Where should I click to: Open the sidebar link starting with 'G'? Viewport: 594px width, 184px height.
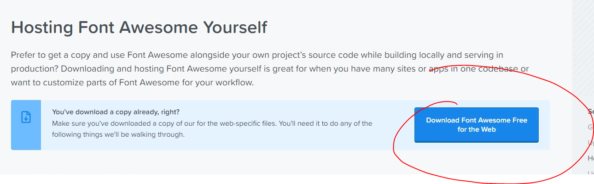click(x=590, y=127)
